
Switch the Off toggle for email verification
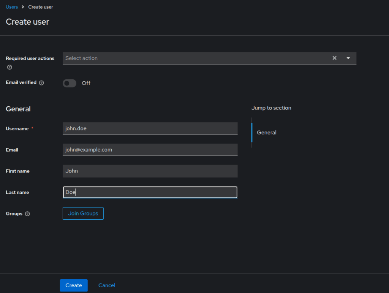[69, 83]
